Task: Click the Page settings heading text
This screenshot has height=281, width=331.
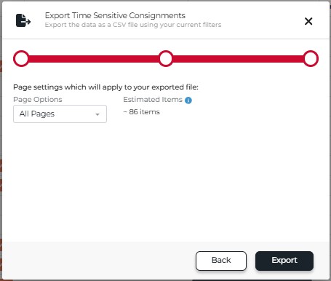Action: 105,87
